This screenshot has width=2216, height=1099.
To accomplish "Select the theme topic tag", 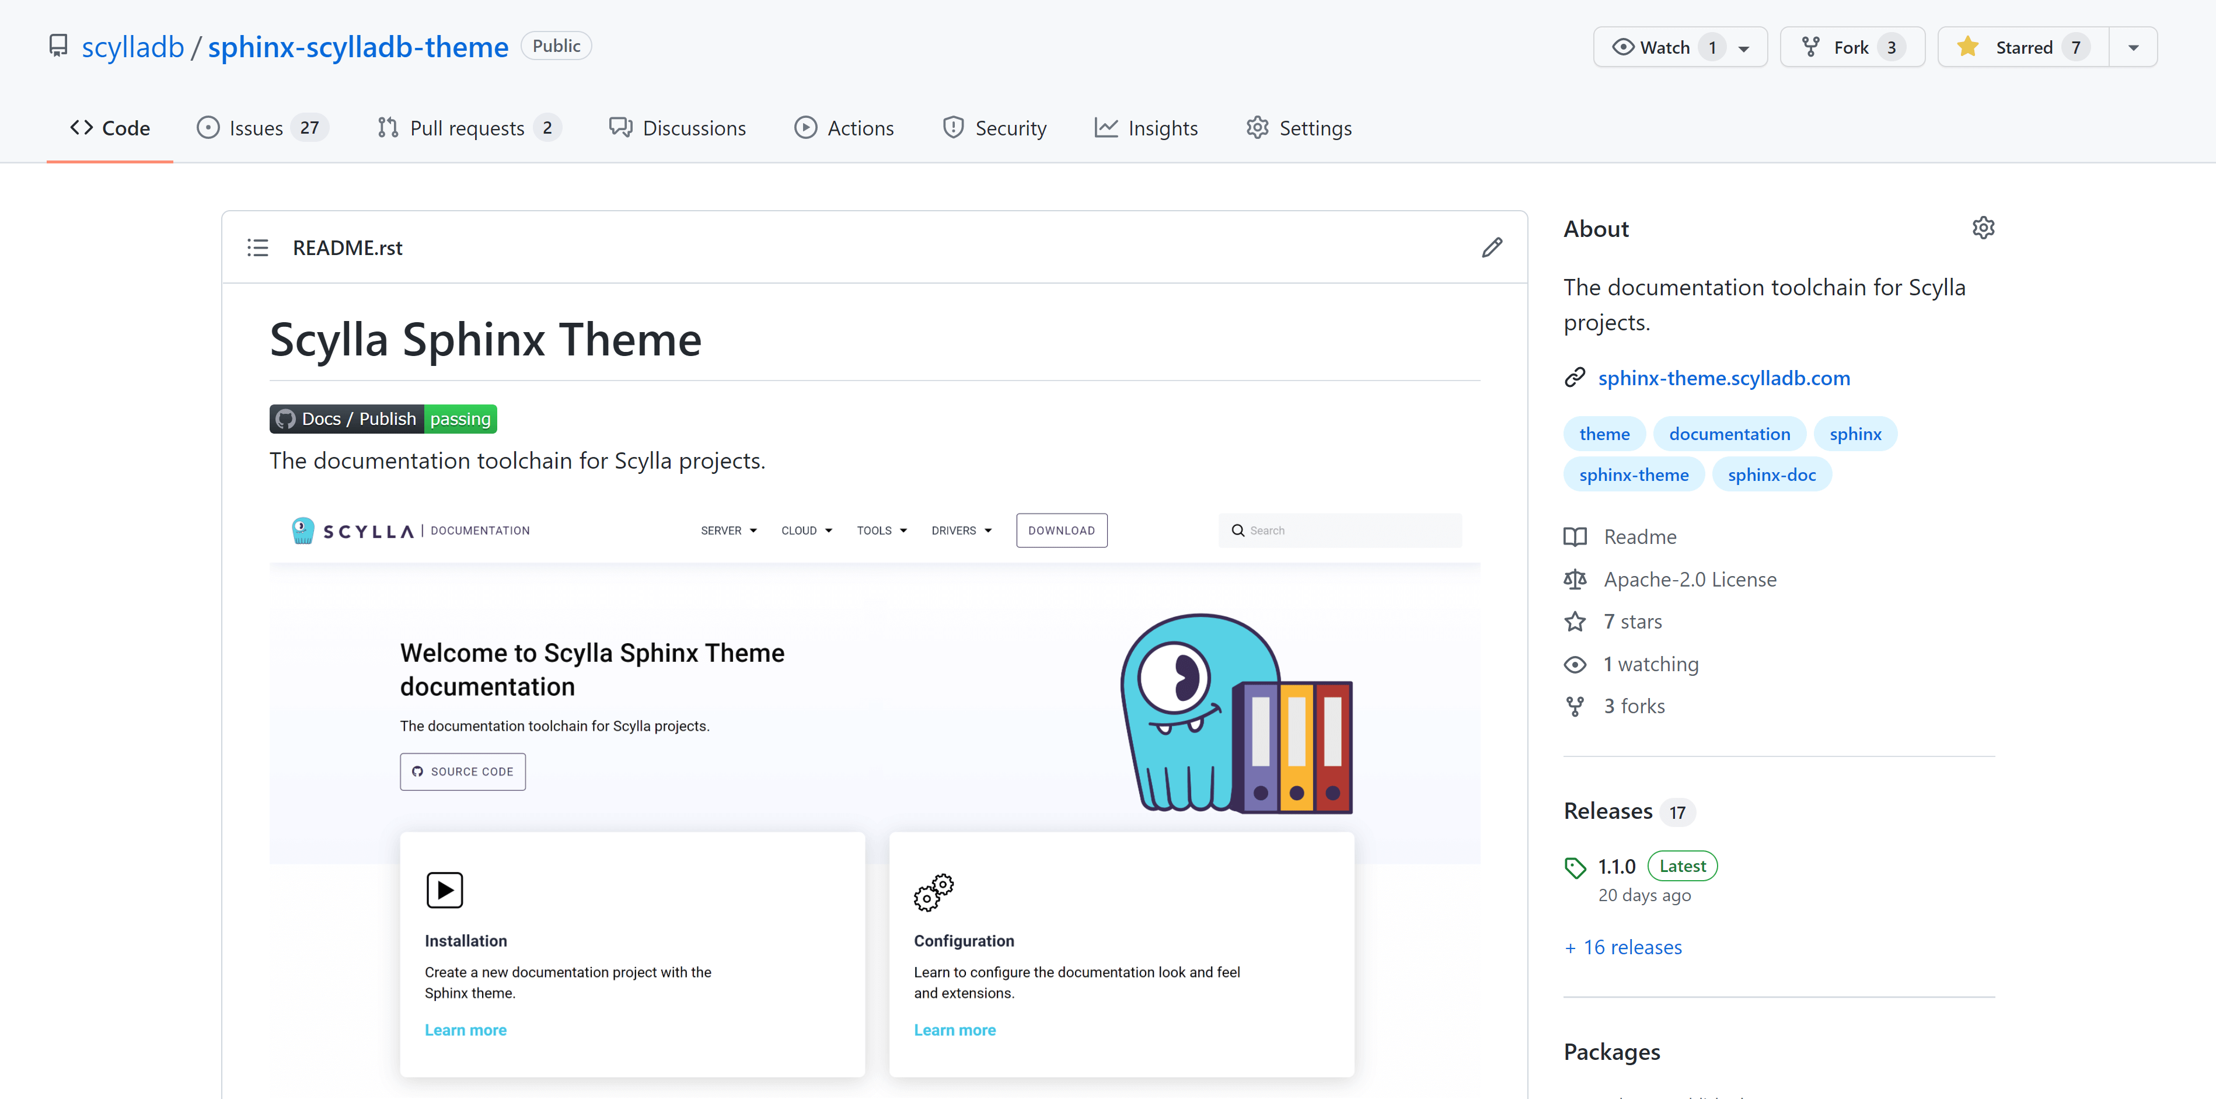I will (1604, 434).
